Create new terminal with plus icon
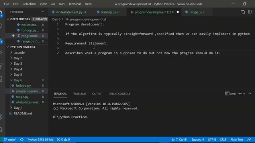This screenshot has height=143, width=255. 240,94
